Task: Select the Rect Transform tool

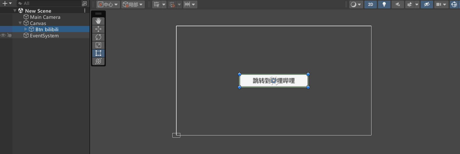Action: point(98,53)
